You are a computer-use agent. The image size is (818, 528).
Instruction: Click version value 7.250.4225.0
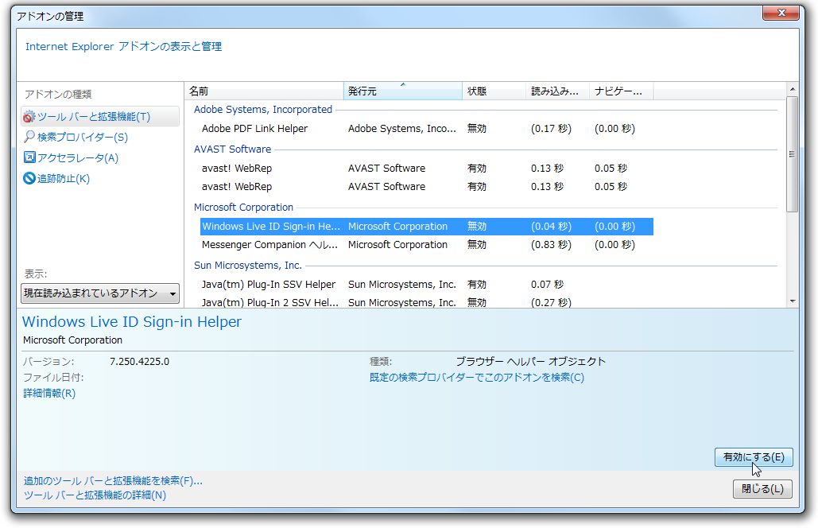coord(139,362)
